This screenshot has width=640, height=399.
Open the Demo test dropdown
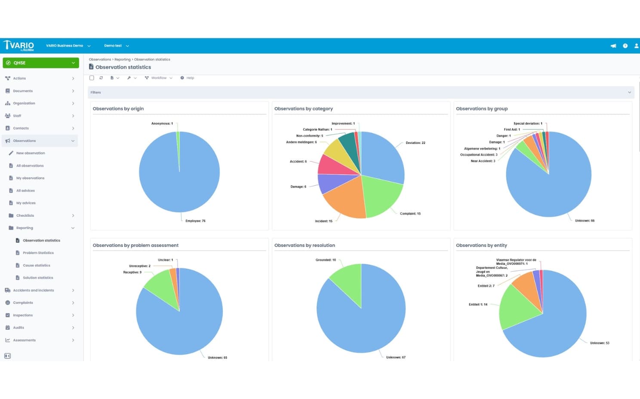116,46
